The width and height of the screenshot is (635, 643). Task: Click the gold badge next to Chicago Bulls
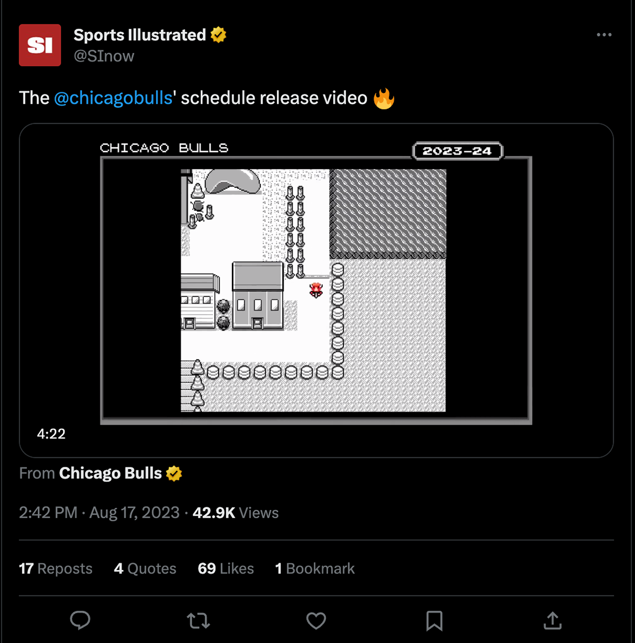pos(174,473)
